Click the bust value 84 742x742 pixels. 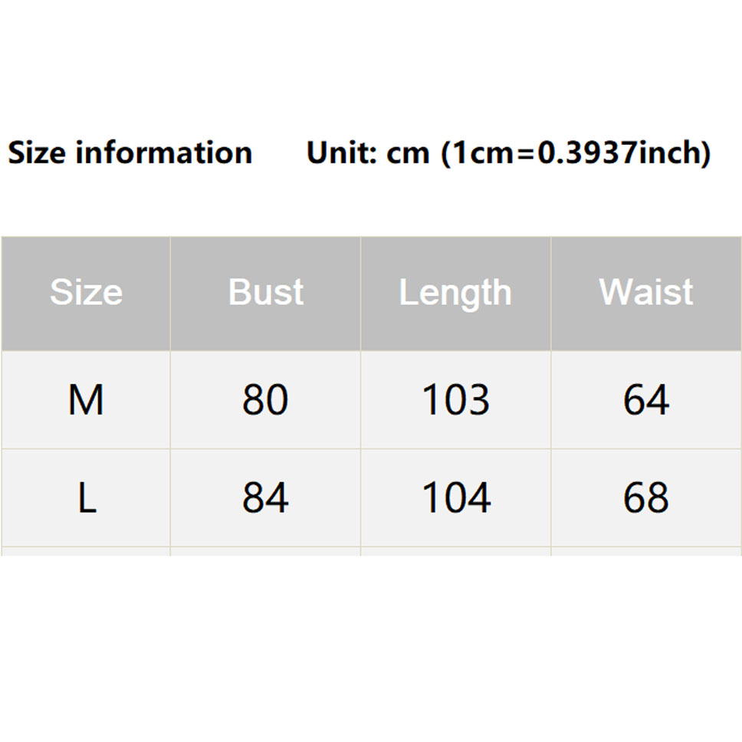coord(265,498)
